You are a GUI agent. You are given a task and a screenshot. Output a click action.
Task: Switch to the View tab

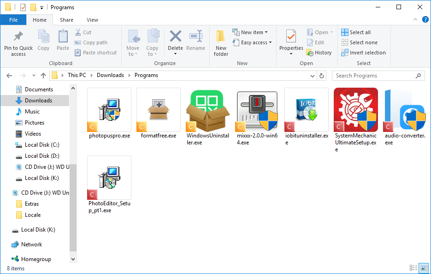click(x=92, y=20)
